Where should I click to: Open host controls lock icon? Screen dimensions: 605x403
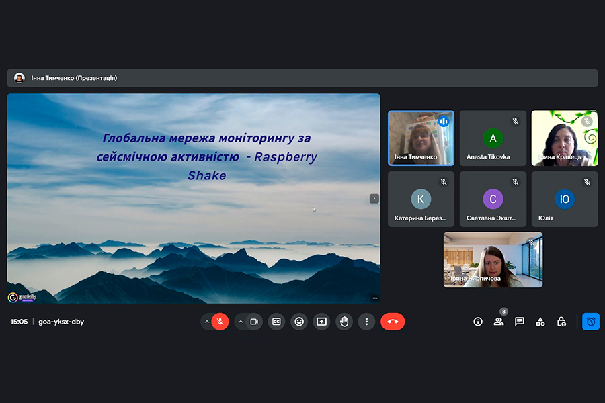tap(561, 322)
